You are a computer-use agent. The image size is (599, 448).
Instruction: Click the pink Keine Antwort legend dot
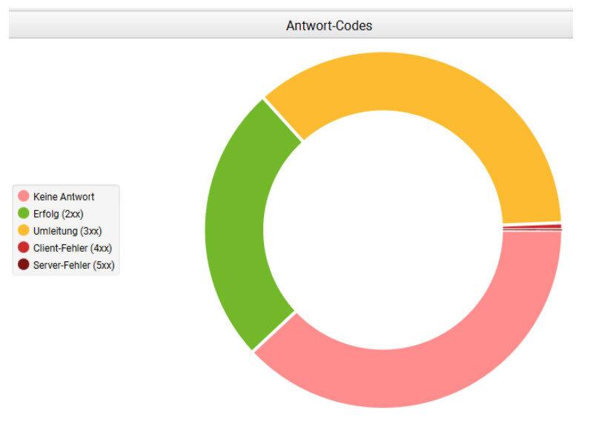pos(23,197)
